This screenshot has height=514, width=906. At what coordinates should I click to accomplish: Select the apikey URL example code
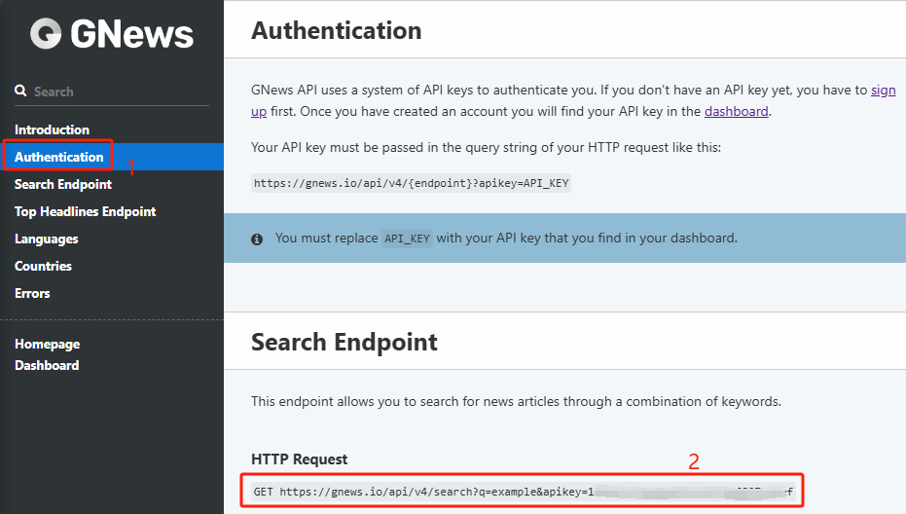(x=411, y=183)
